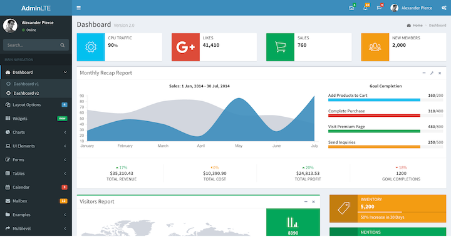Open notifications bell icon
The height and width of the screenshot is (243, 451).
pos(365,8)
